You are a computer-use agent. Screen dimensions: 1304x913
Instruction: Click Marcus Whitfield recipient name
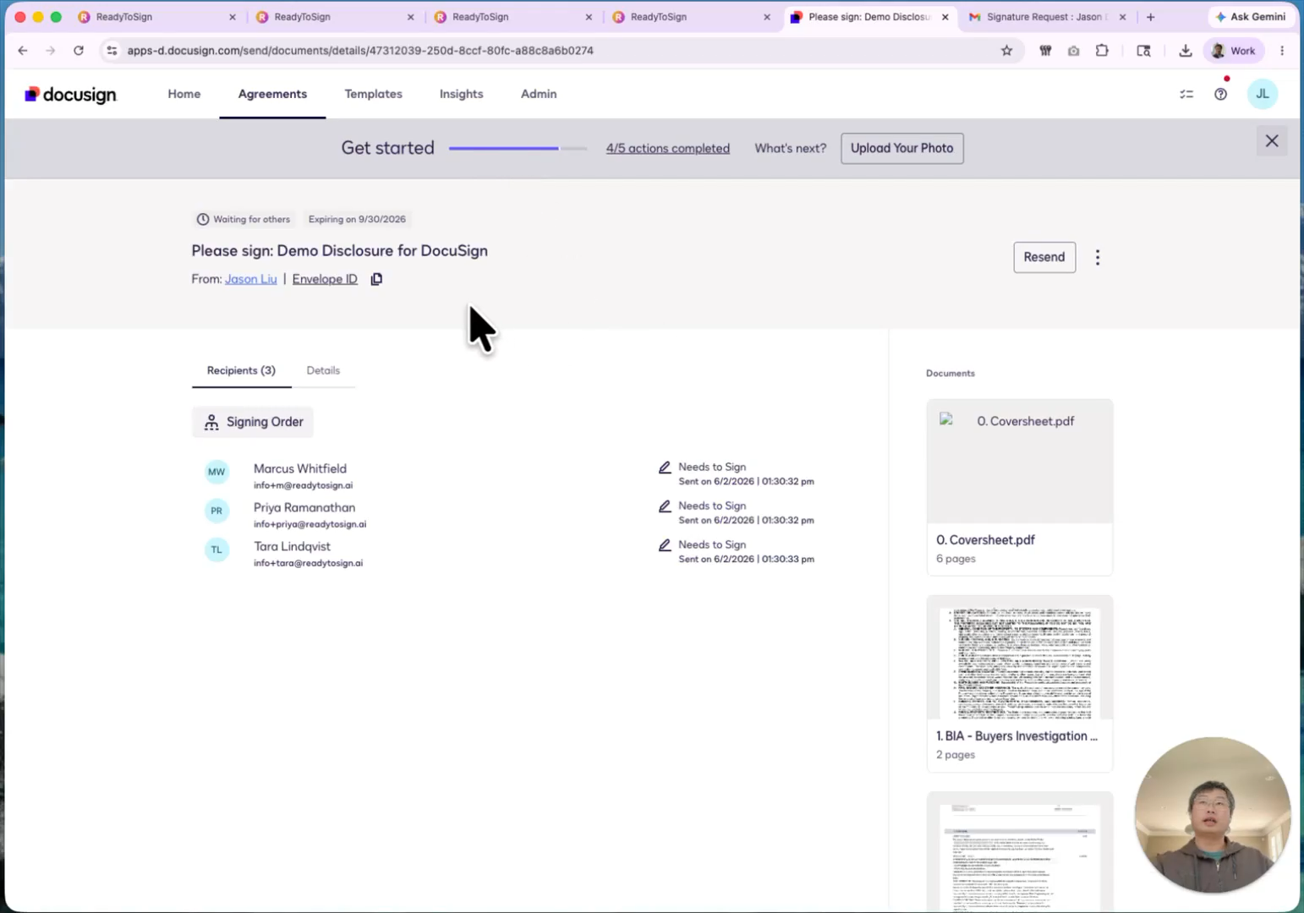300,468
